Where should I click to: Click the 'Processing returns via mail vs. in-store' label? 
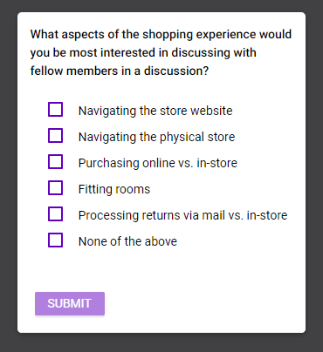pyautogui.click(x=182, y=215)
